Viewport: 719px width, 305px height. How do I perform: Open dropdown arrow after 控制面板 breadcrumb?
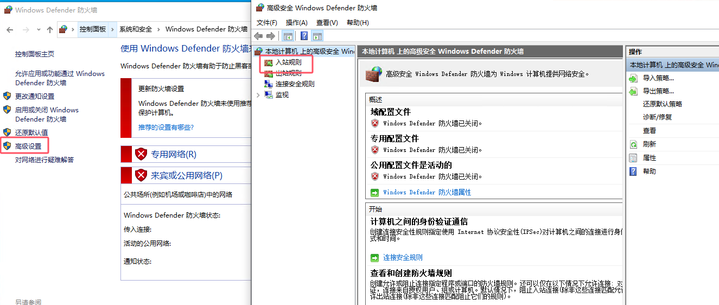tap(113, 29)
